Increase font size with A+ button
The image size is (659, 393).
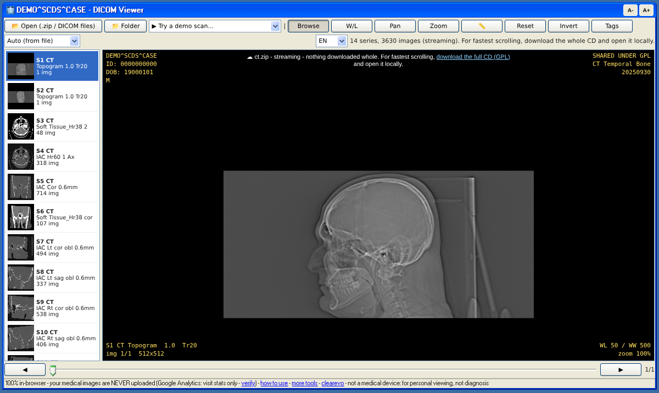(x=645, y=10)
